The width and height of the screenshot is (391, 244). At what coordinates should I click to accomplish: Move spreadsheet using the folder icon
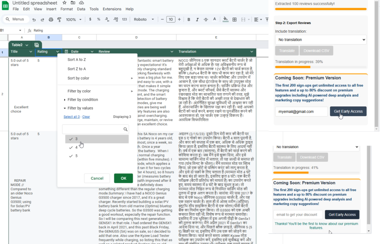coord(73,3)
